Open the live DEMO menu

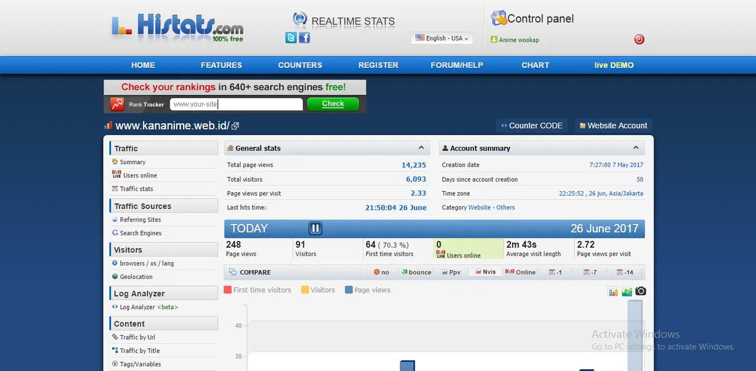coord(614,65)
